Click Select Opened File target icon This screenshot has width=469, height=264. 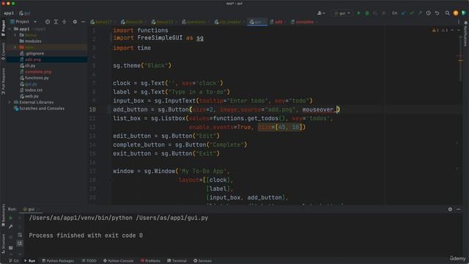click(48, 21)
